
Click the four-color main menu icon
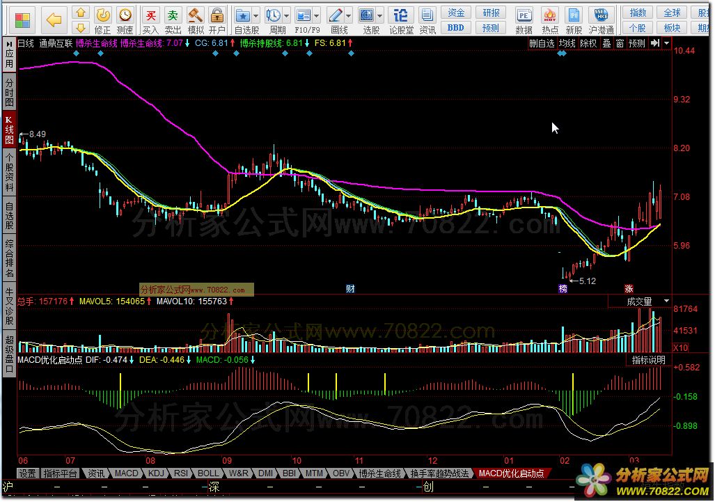[x=22, y=19]
